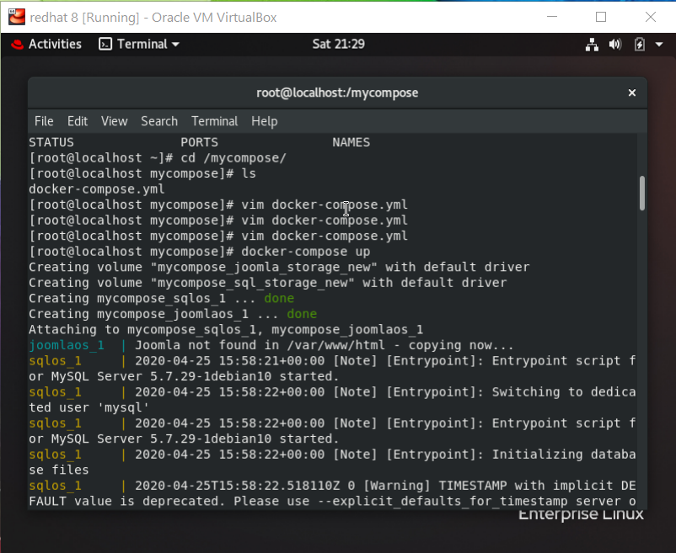The width and height of the screenshot is (676, 553).
Task: Open the clock showing Sat 21:29
Action: point(339,44)
